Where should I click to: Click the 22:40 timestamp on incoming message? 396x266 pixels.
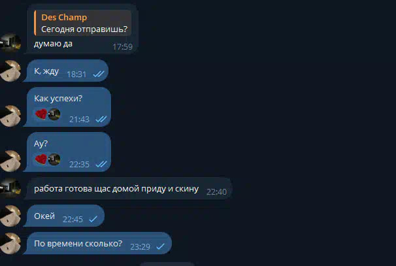[x=216, y=192]
